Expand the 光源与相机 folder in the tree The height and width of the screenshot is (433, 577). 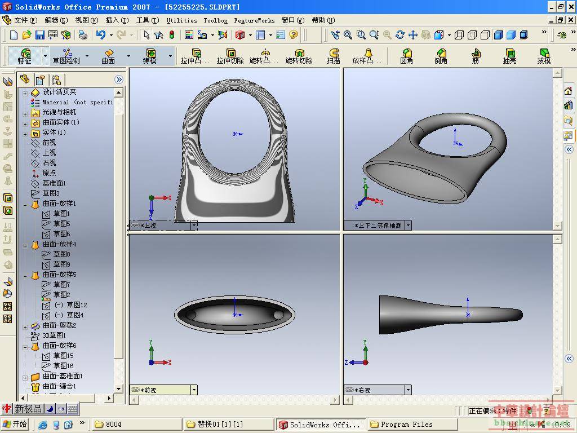[25, 113]
